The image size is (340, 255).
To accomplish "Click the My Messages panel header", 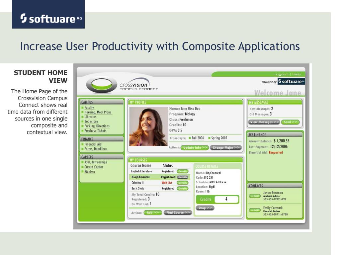I will tap(275, 102).
